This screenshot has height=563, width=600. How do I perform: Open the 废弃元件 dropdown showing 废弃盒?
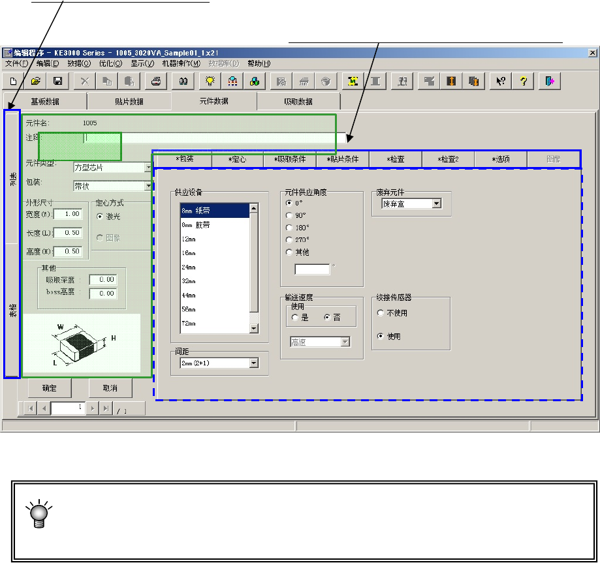pos(437,204)
